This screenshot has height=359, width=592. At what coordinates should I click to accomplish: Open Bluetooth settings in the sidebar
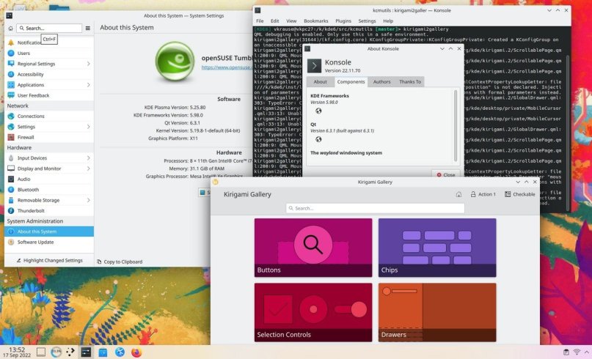tap(29, 189)
